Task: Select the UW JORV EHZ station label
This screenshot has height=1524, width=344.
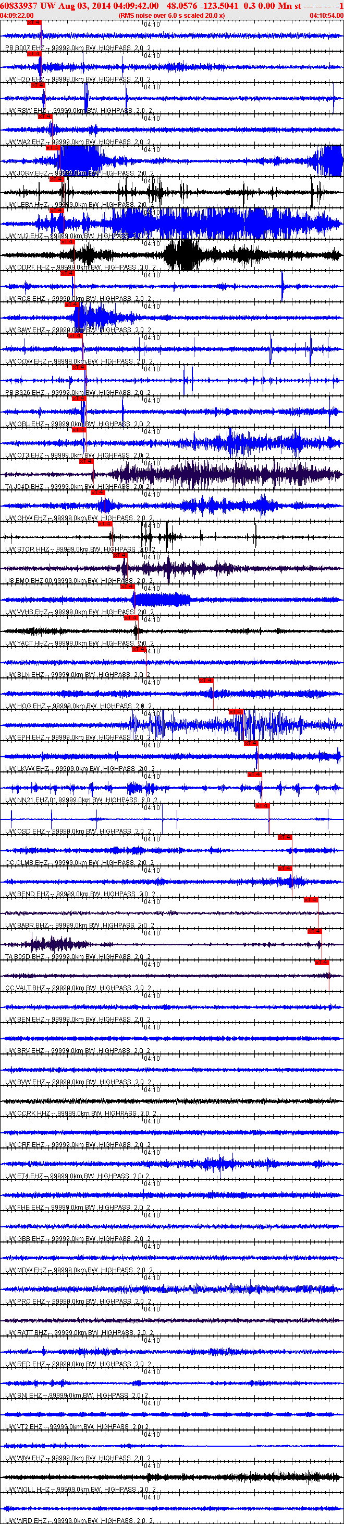Action: coord(80,173)
